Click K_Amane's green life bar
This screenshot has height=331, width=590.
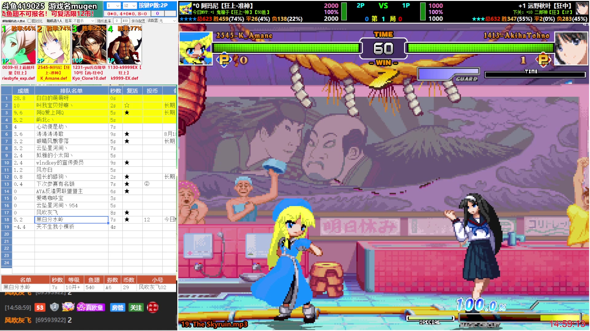click(286, 48)
